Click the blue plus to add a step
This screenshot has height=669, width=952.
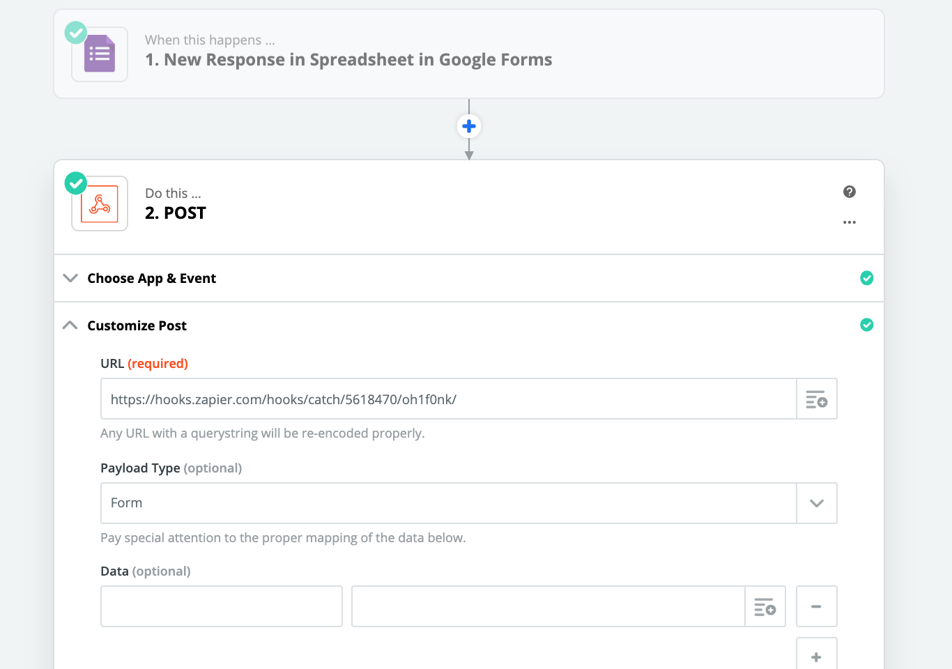(469, 126)
